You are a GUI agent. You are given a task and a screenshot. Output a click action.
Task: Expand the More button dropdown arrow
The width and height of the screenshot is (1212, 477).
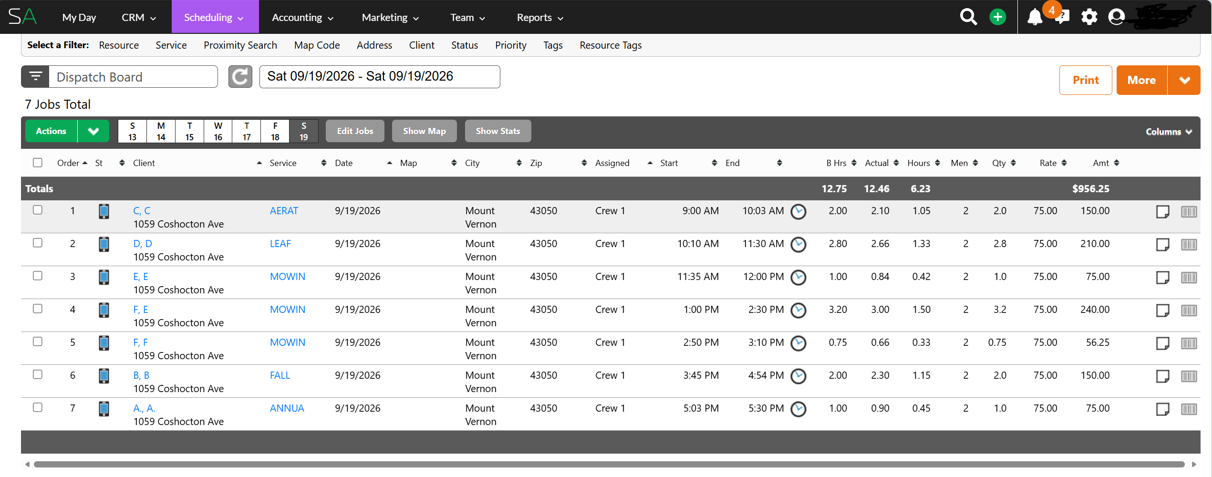tap(1184, 80)
